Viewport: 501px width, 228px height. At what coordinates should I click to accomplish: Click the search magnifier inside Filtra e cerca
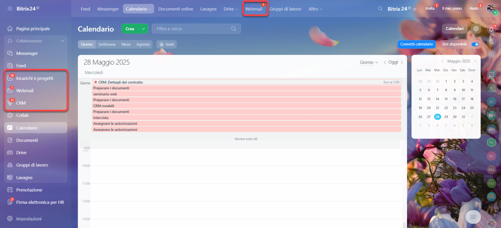234,28
